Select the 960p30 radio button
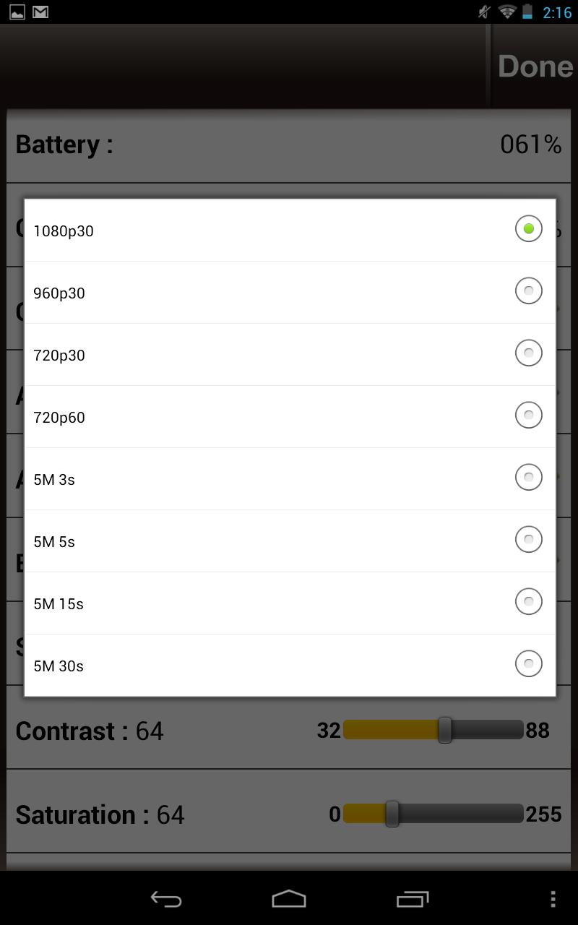This screenshot has height=925, width=578. tap(528, 291)
